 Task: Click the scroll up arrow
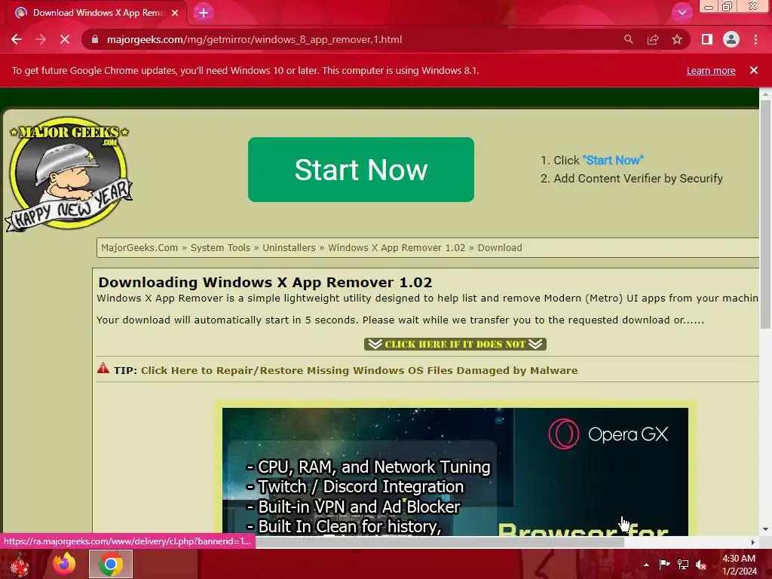(765, 93)
